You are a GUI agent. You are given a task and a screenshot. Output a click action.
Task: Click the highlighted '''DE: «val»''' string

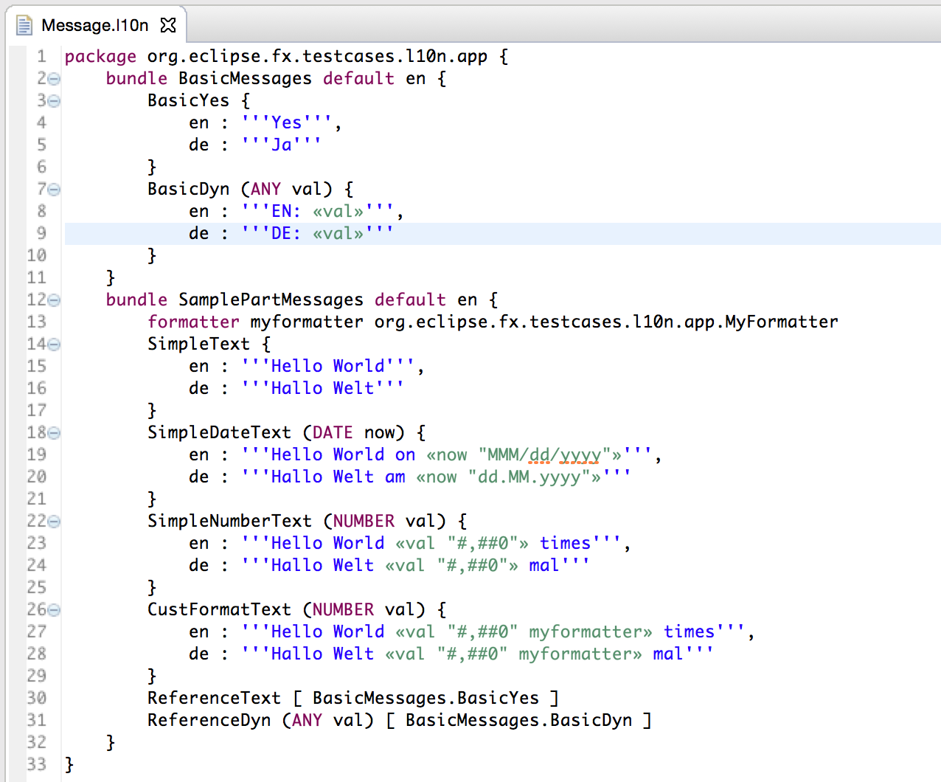[317, 233]
